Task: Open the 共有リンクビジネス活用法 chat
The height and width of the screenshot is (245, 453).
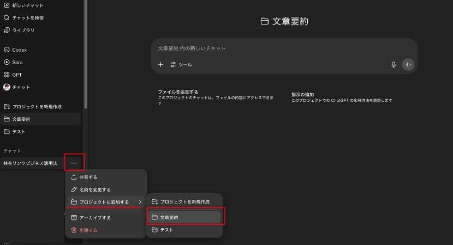Action: tap(31, 163)
